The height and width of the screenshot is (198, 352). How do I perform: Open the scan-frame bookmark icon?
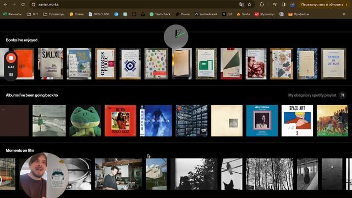coord(134,14)
